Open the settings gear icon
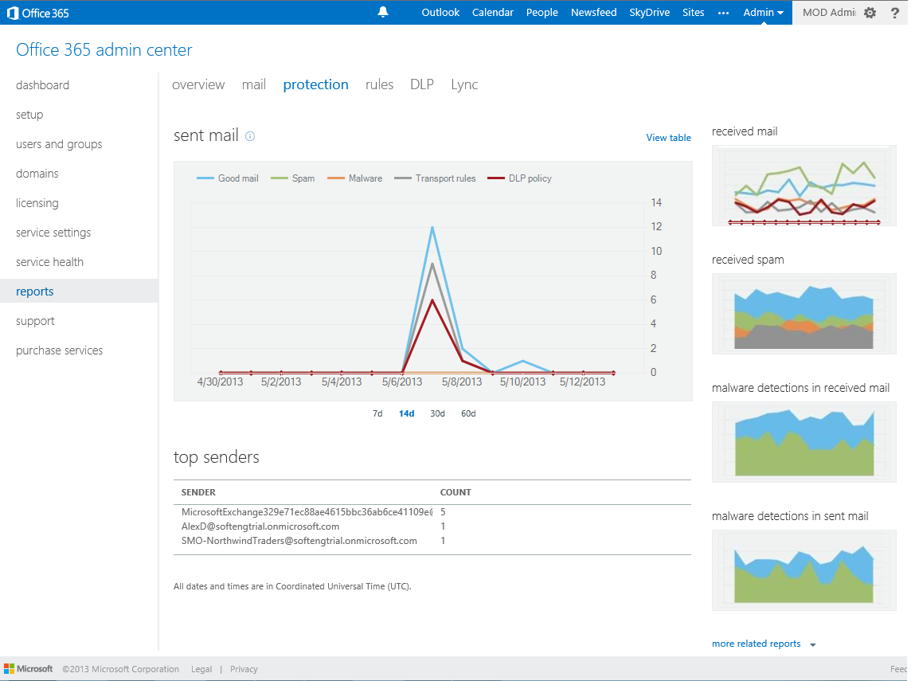911x681 pixels. tap(870, 13)
